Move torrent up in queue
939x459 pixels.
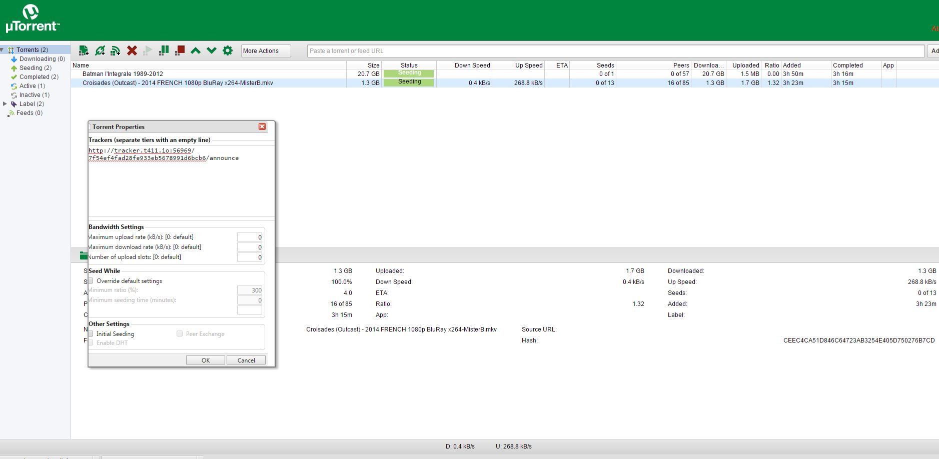[196, 50]
